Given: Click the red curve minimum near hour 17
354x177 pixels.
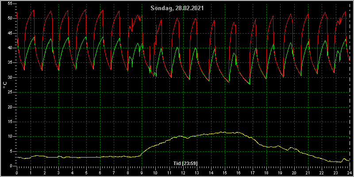Looking at the screenshot, I should coord(250,84).
